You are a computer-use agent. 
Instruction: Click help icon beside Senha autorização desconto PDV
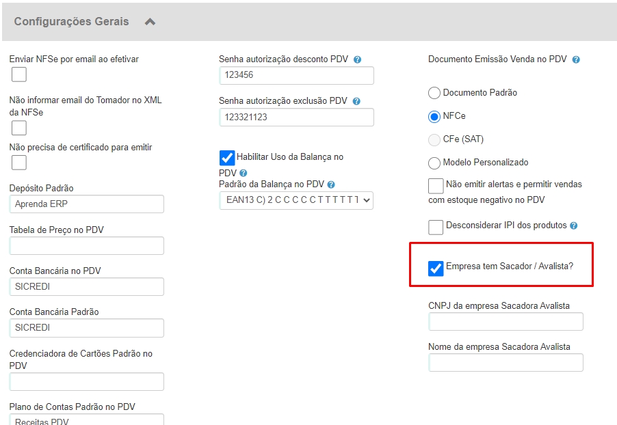point(358,60)
